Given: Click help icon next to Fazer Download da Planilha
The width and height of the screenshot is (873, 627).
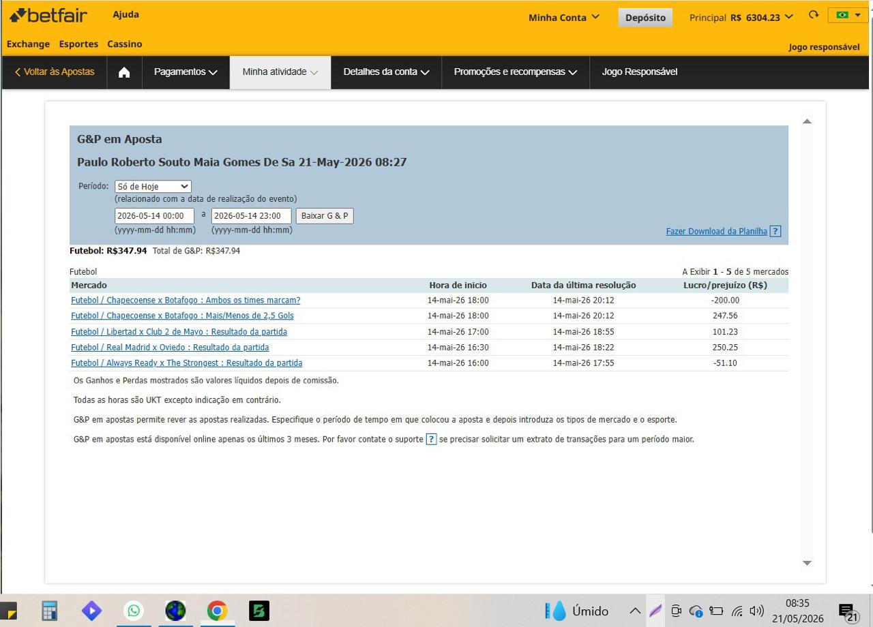Looking at the screenshot, I should [x=775, y=232].
